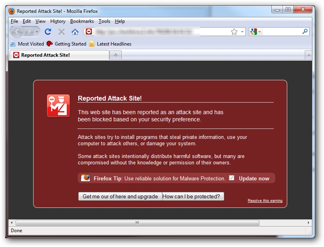The image size is (324, 247).
Task: Open the Edit menu
Action: [x=27, y=21]
